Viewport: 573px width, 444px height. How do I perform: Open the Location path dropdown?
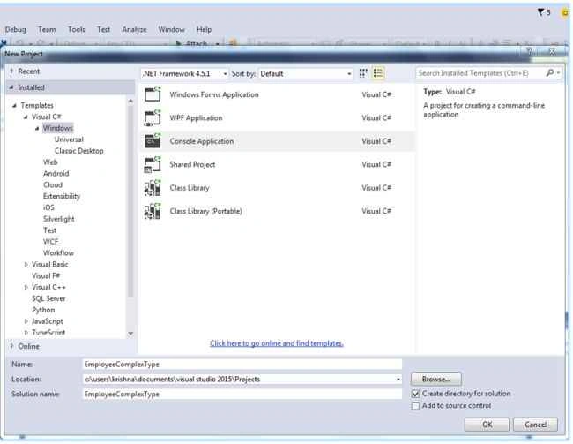(x=398, y=380)
